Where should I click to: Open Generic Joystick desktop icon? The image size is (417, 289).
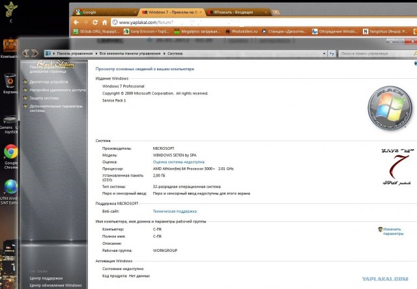coord(10,124)
